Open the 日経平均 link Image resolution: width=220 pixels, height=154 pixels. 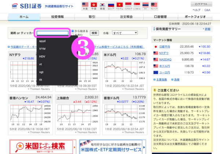(165, 47)
